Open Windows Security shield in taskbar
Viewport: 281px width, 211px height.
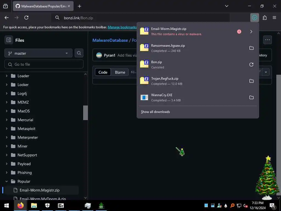(x=47, y=206)
